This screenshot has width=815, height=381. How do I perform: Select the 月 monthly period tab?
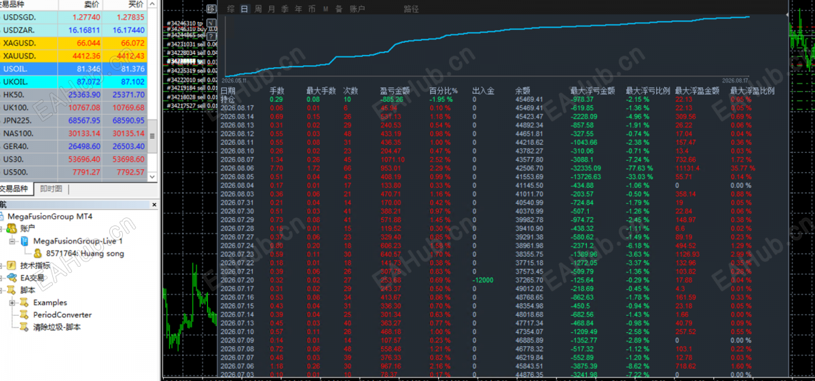272,9
